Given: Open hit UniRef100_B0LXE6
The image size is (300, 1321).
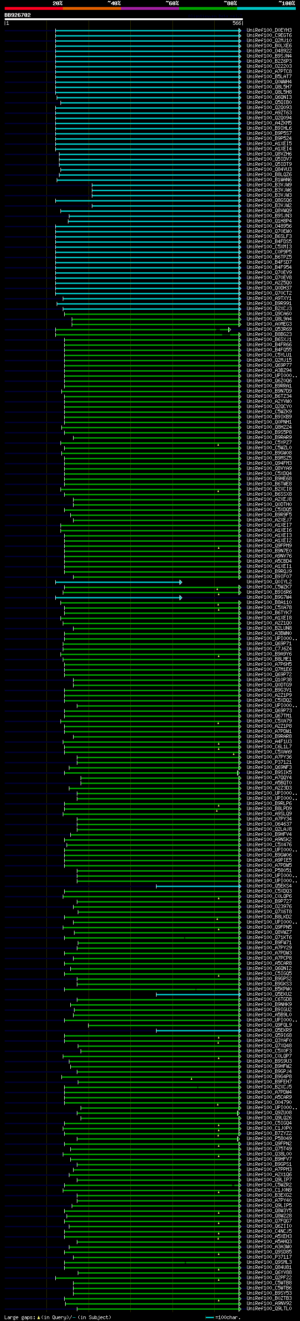Looking at the screenshot, I should tap(269, 45).
